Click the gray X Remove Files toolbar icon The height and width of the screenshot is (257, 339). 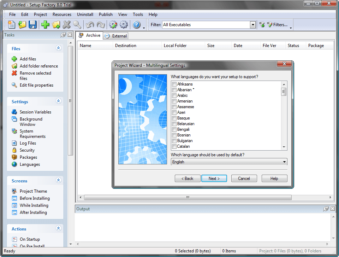tap(67, 25)
